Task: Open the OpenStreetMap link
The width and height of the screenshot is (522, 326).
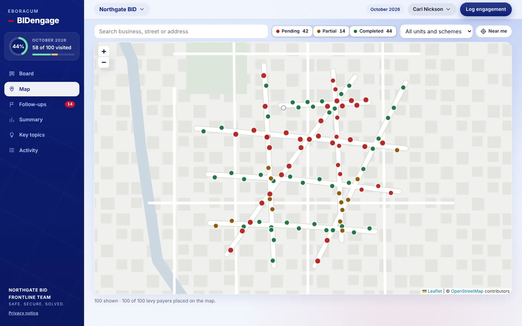Action: (467, 291)
